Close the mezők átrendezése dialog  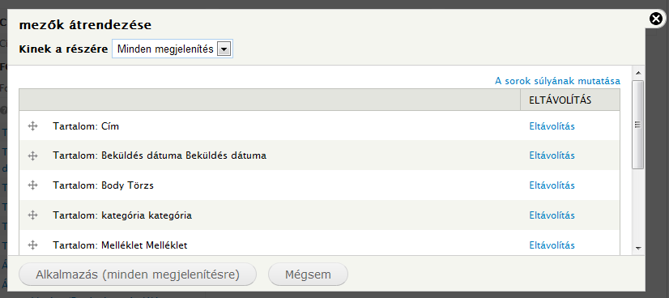pyautogui.click(x=656, y=19)
